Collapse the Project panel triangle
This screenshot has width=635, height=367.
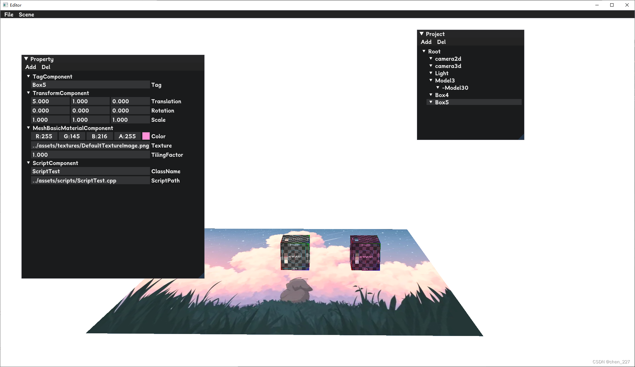click(x=422, y=34)
